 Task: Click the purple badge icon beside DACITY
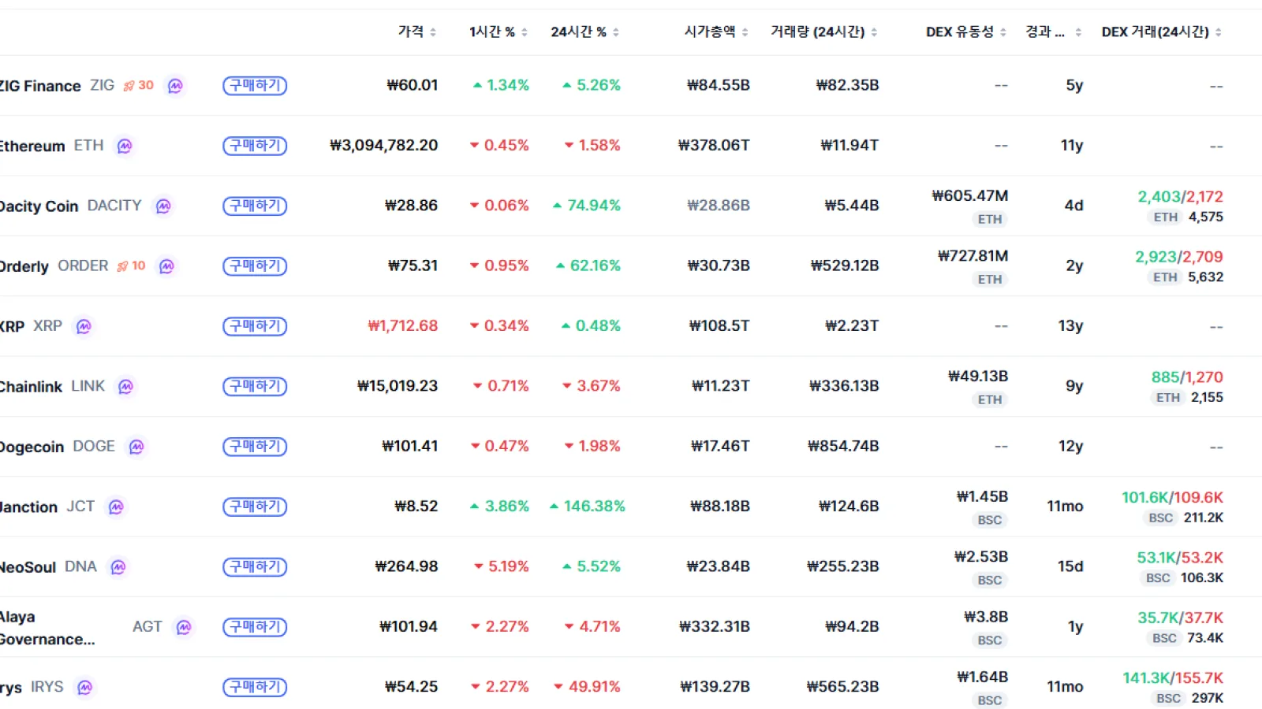click(163, 206)
